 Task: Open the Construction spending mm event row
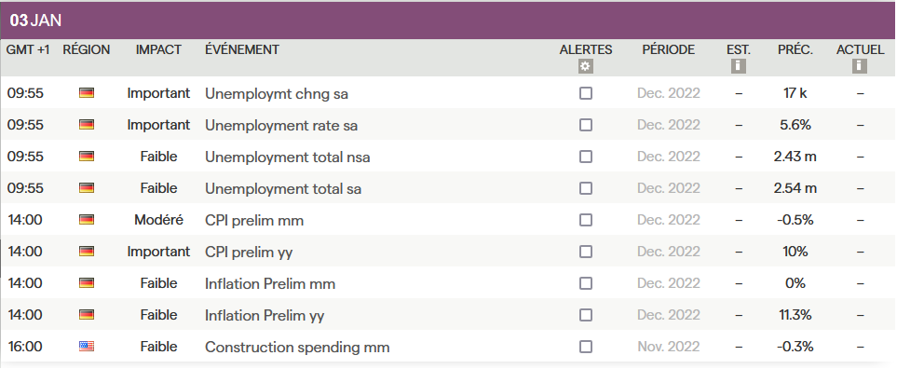point(449,347)
